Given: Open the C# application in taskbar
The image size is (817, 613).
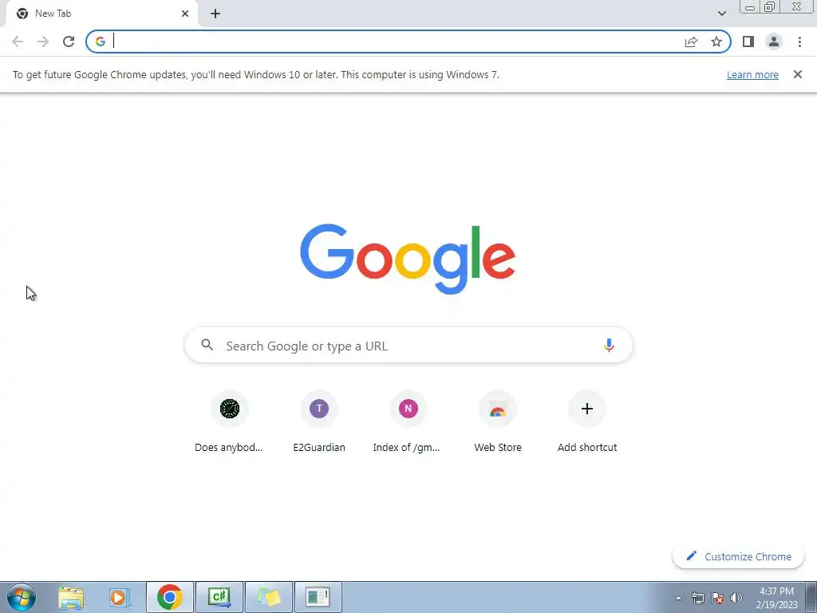Looking at the screenshot, I should [219, 597].
